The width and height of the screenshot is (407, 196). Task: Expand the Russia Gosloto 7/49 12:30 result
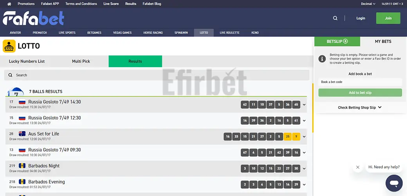pos(304,121)
